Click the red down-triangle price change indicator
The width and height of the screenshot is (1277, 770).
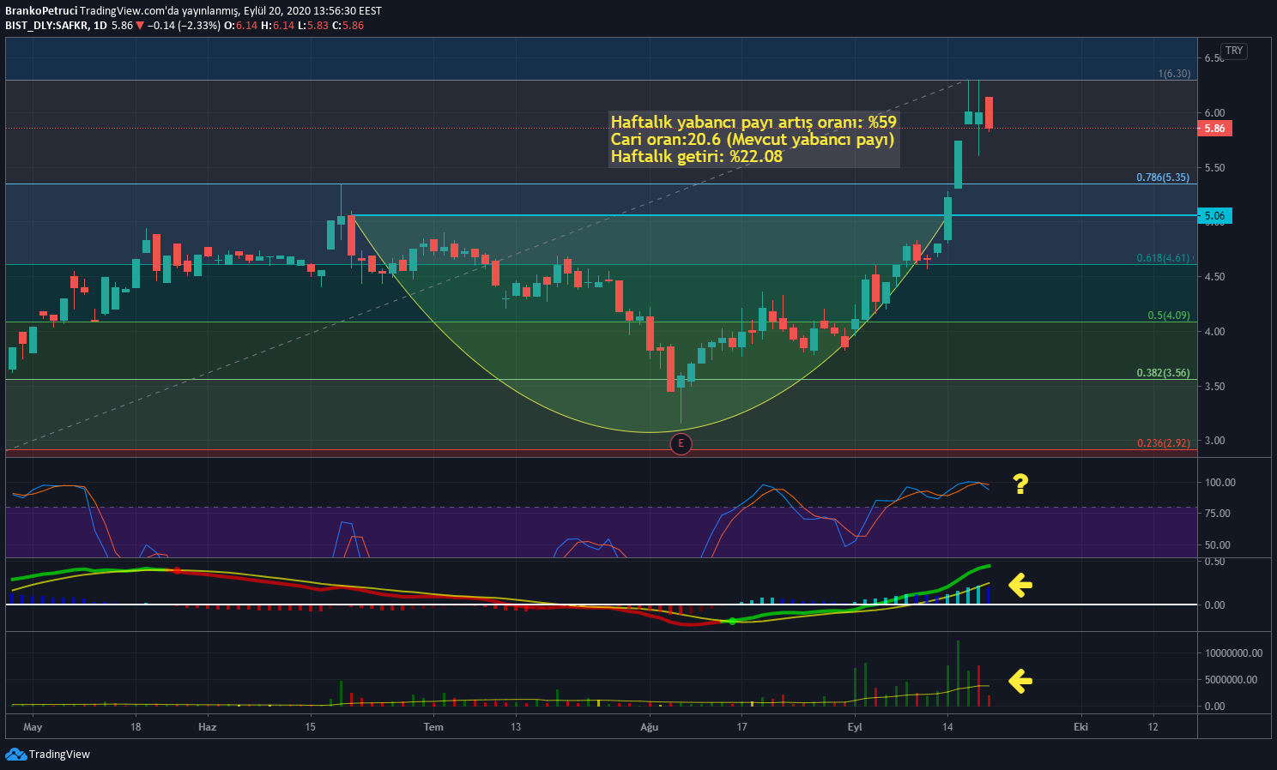click(140, 26)
